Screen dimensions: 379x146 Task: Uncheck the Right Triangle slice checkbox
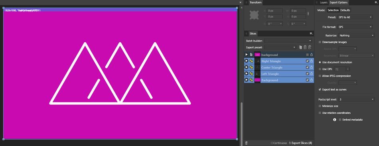tap(307, 61)
